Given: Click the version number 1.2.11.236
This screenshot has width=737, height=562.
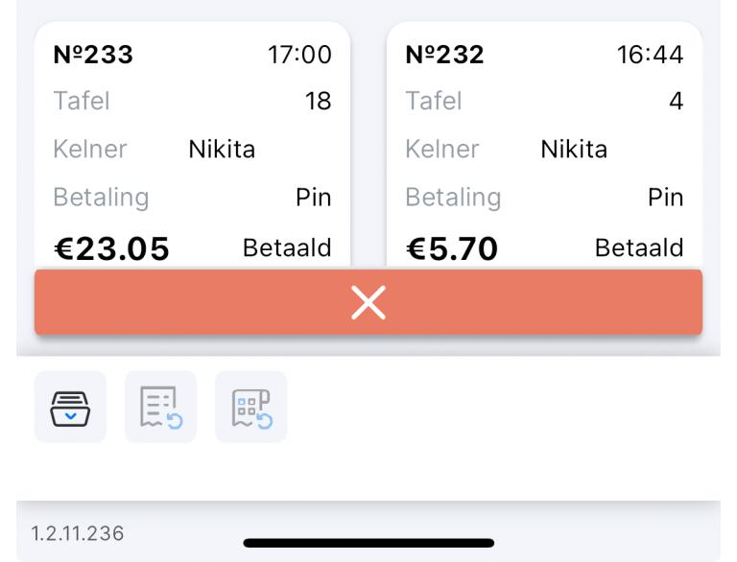Looking at the screenshot, I should click(x=78, y=533).
